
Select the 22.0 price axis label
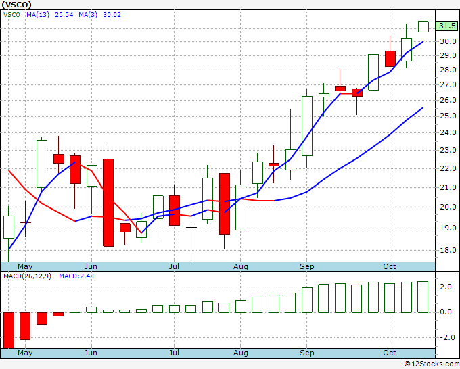click(448, 168)
